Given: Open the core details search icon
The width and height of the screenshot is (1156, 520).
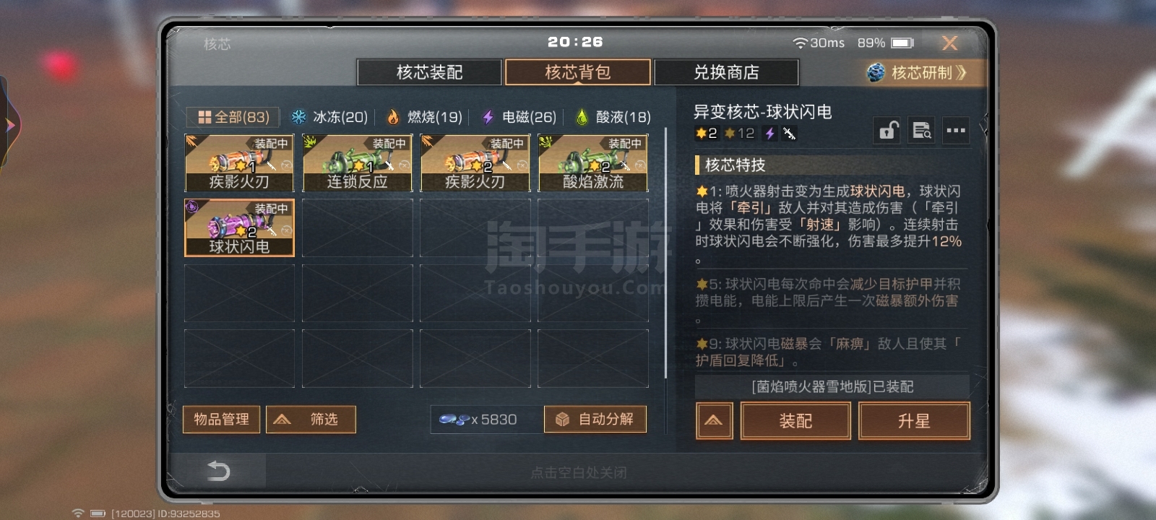Looking at the screenshot, I should coord(921,131).
